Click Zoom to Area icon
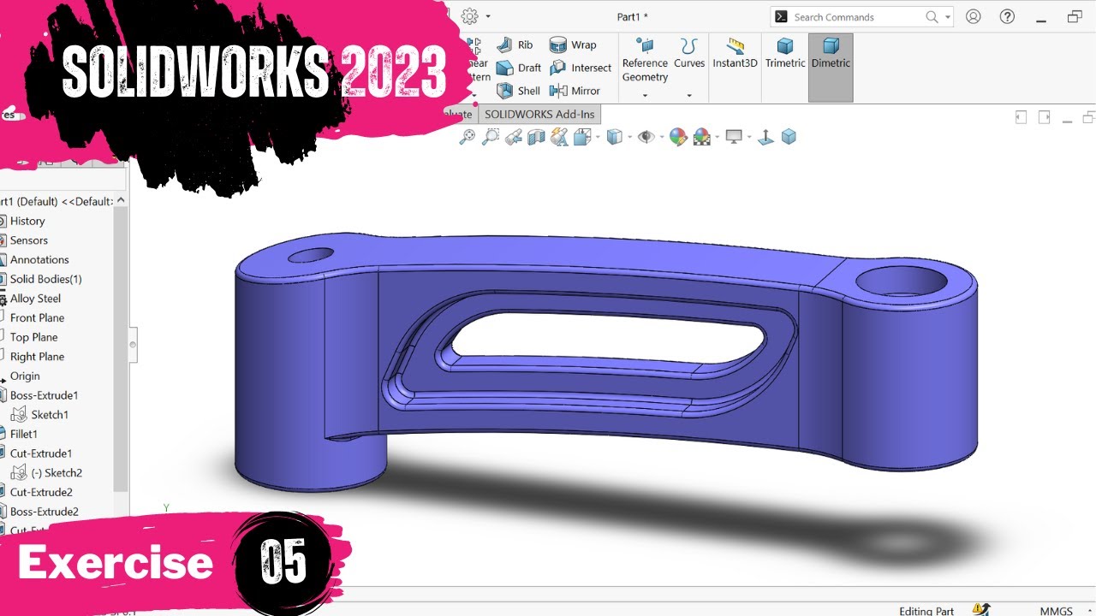1096x616 pixels. (x=491, y=137)
